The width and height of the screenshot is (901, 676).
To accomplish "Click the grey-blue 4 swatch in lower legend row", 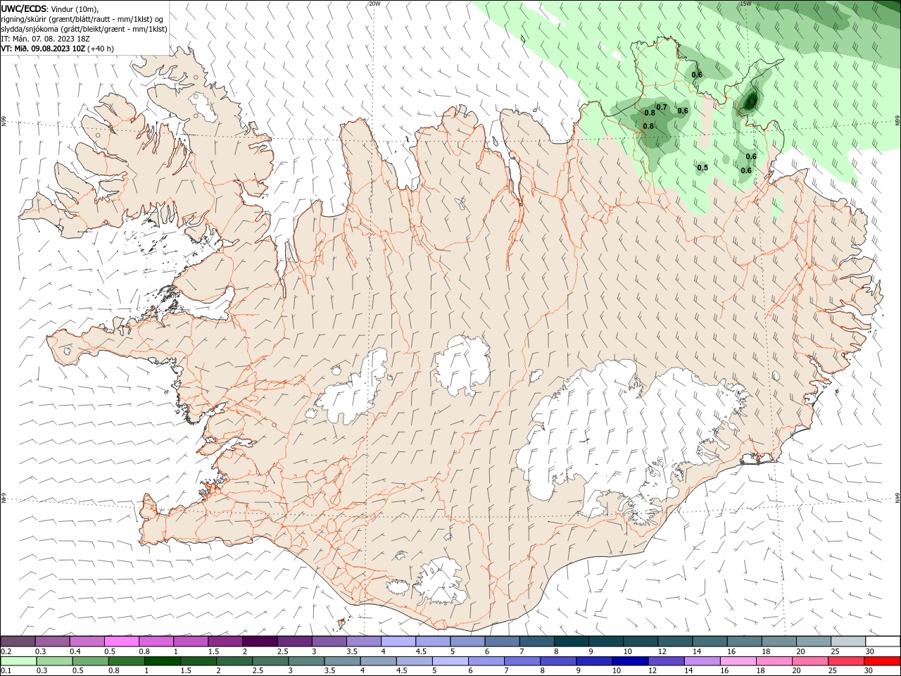I will (x=379, y=661).
